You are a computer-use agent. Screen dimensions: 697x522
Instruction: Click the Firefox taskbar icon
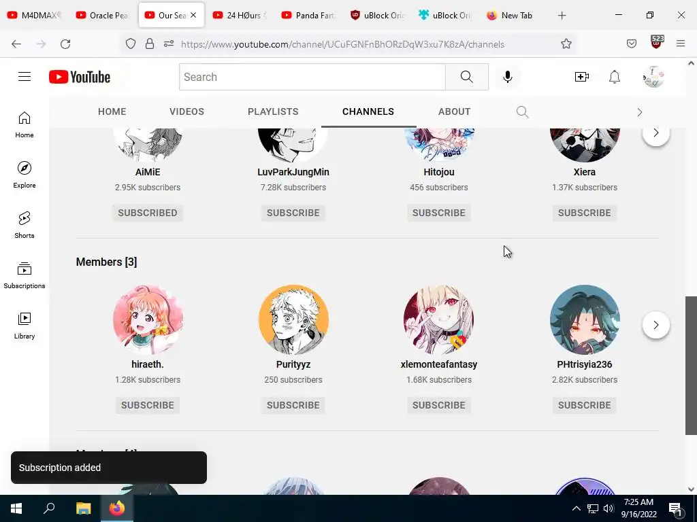[x=117, y=508]
